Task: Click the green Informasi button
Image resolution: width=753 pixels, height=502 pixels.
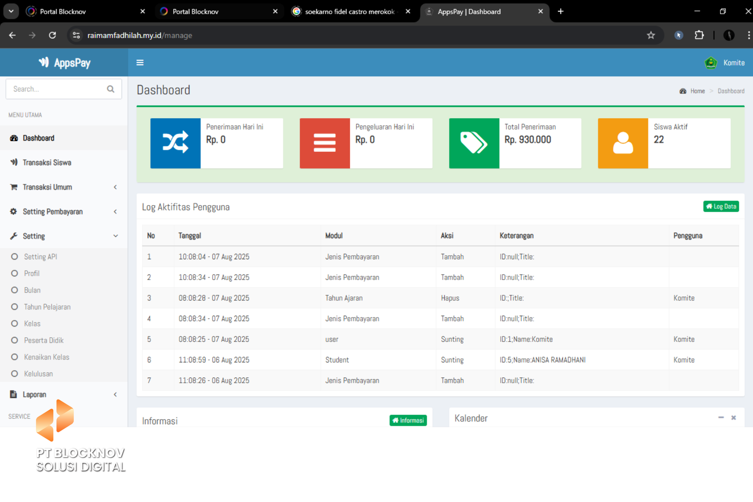Action: tap(408, 420)
